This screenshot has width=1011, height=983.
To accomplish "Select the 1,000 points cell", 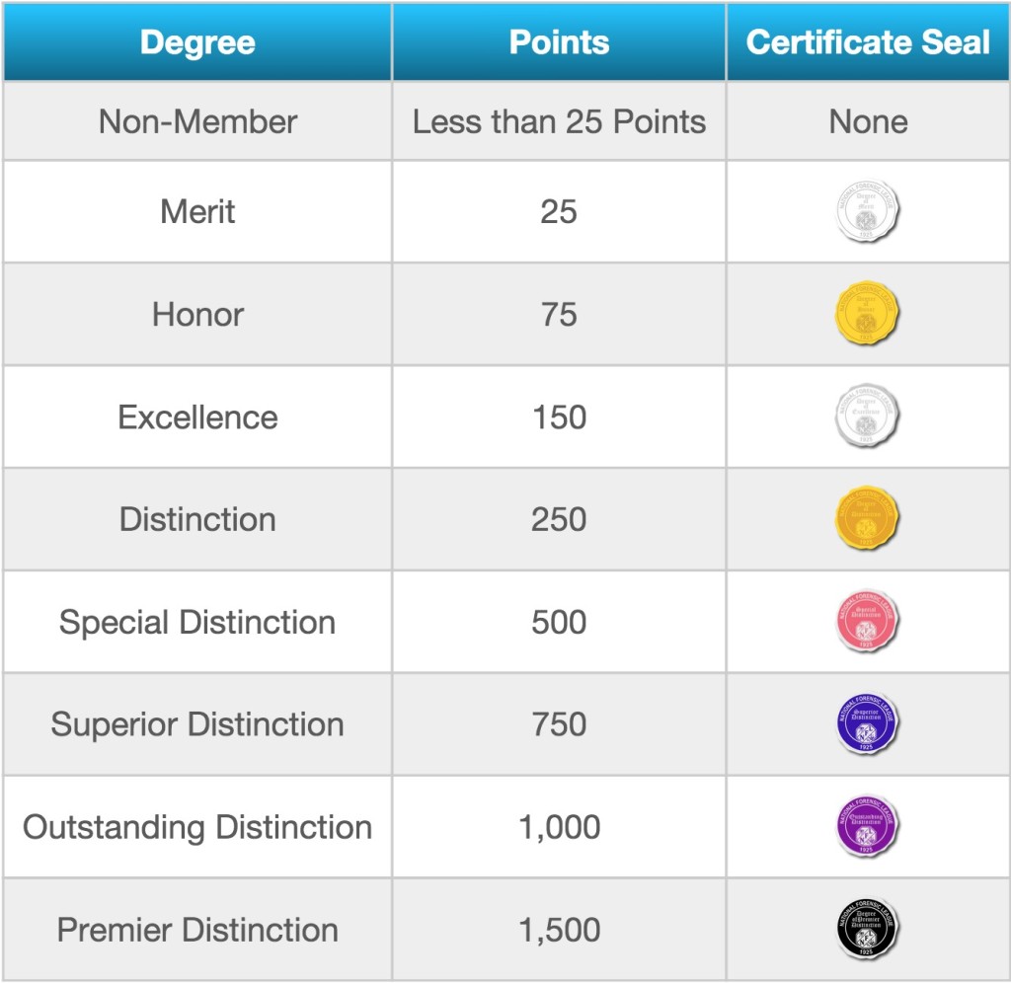I will 559,828.
